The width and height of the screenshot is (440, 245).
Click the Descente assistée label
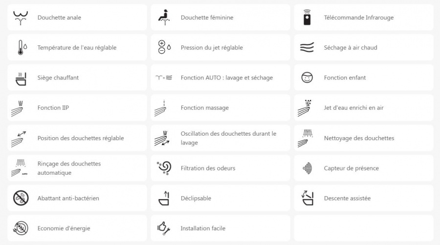pyautogui.click(x=347, y=199)
